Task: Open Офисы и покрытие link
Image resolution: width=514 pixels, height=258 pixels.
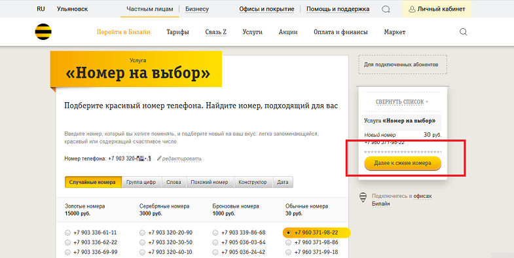Action: 266,9
